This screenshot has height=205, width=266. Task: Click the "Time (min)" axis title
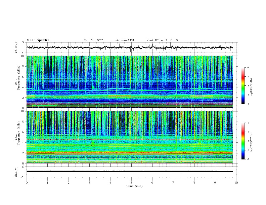(x=134, y=186)
